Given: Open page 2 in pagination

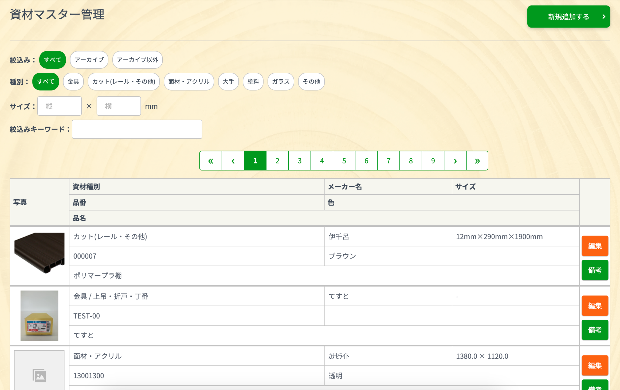Looking at the screenshot, I should click(277, 161).
